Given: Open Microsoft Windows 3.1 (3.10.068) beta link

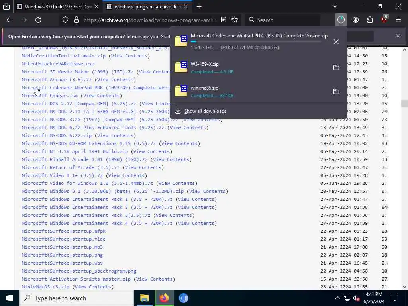Looking at the screenshot, I should pyautogui.click(x=103, y=191).
